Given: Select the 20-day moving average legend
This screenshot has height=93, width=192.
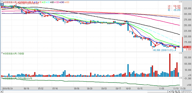Looking at the screenshot, I should click(x=44, y=2).
